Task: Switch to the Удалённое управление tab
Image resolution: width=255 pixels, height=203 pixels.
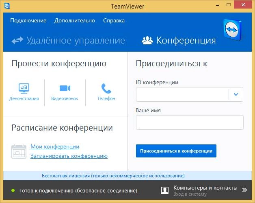Action: point(68,40)
